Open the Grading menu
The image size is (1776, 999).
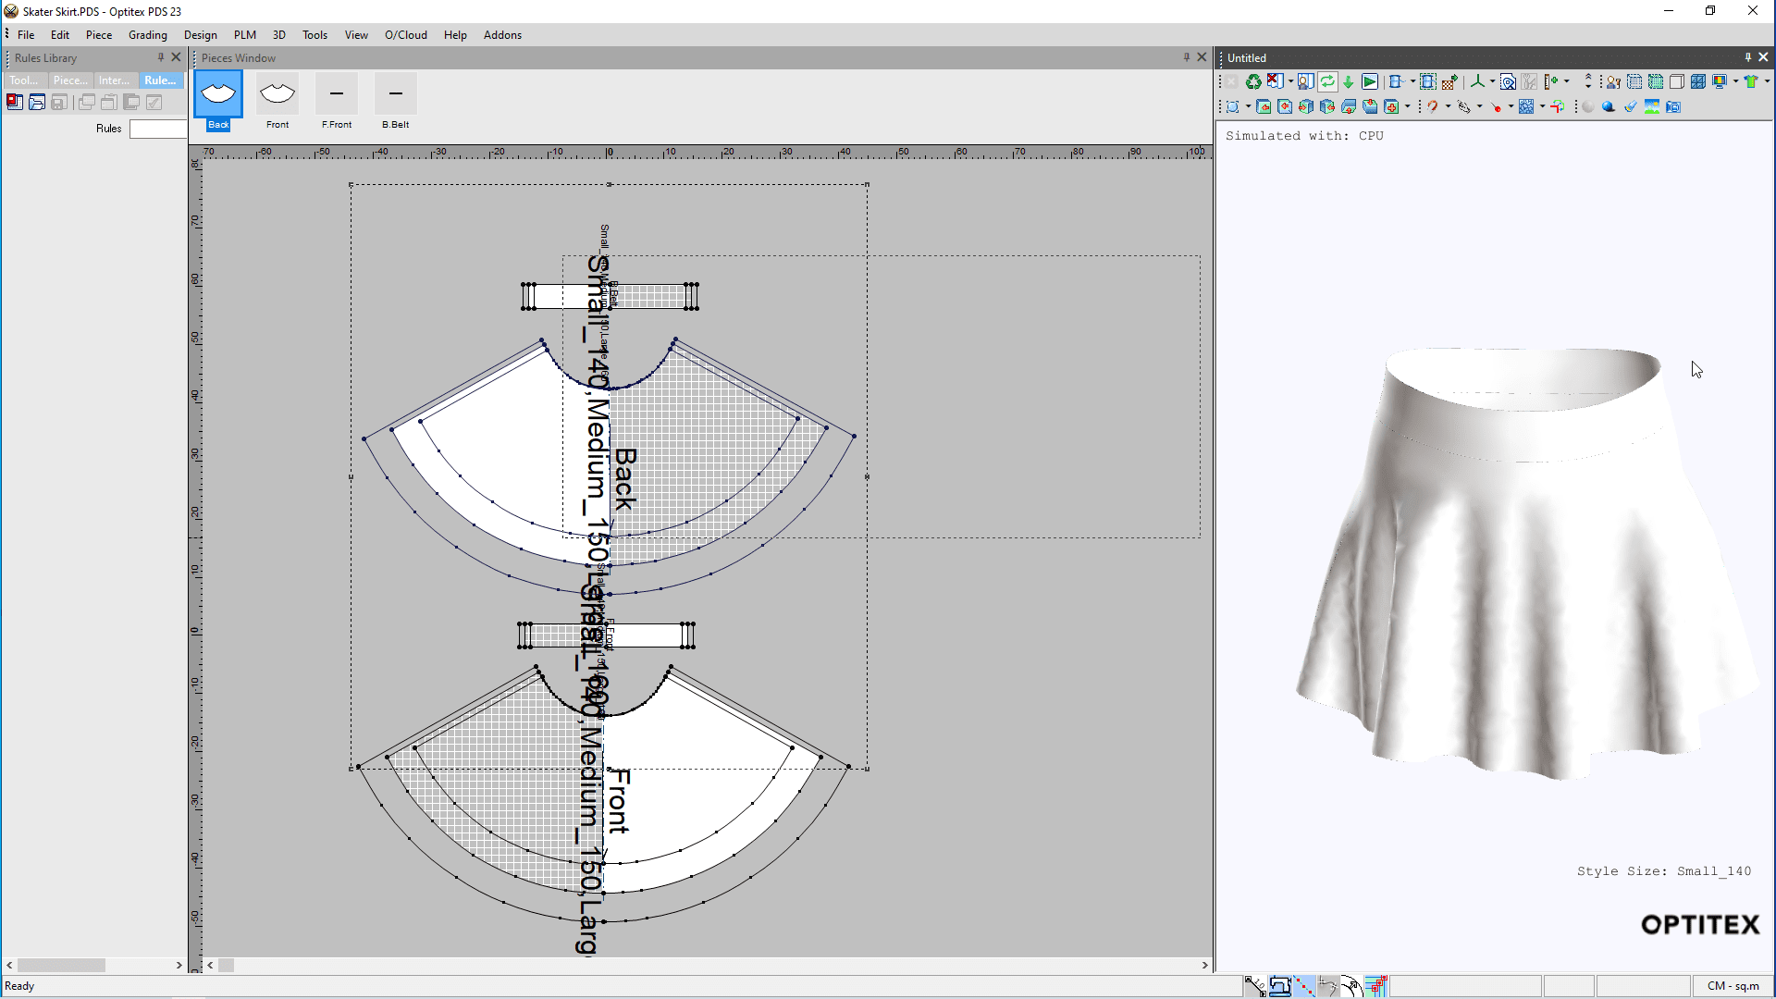click(147, 35)
